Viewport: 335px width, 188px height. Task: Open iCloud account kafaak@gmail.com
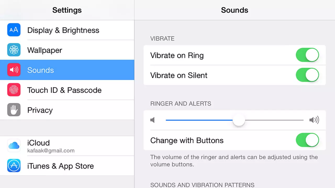point(67,146)
